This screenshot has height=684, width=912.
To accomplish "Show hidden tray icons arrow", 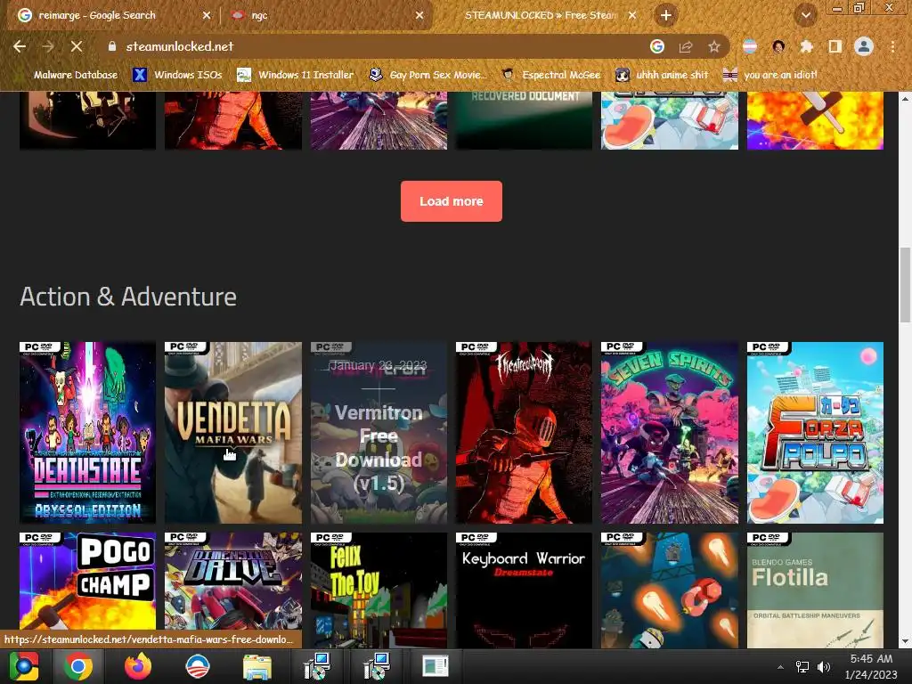I will 780,667.
